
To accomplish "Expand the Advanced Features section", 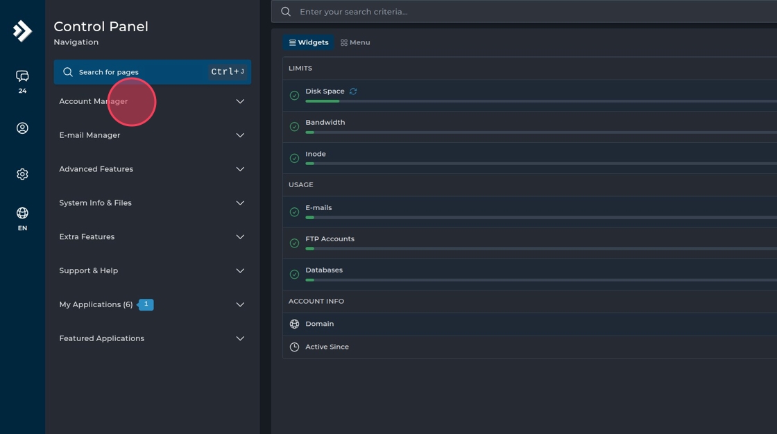I will click(96, 169).
